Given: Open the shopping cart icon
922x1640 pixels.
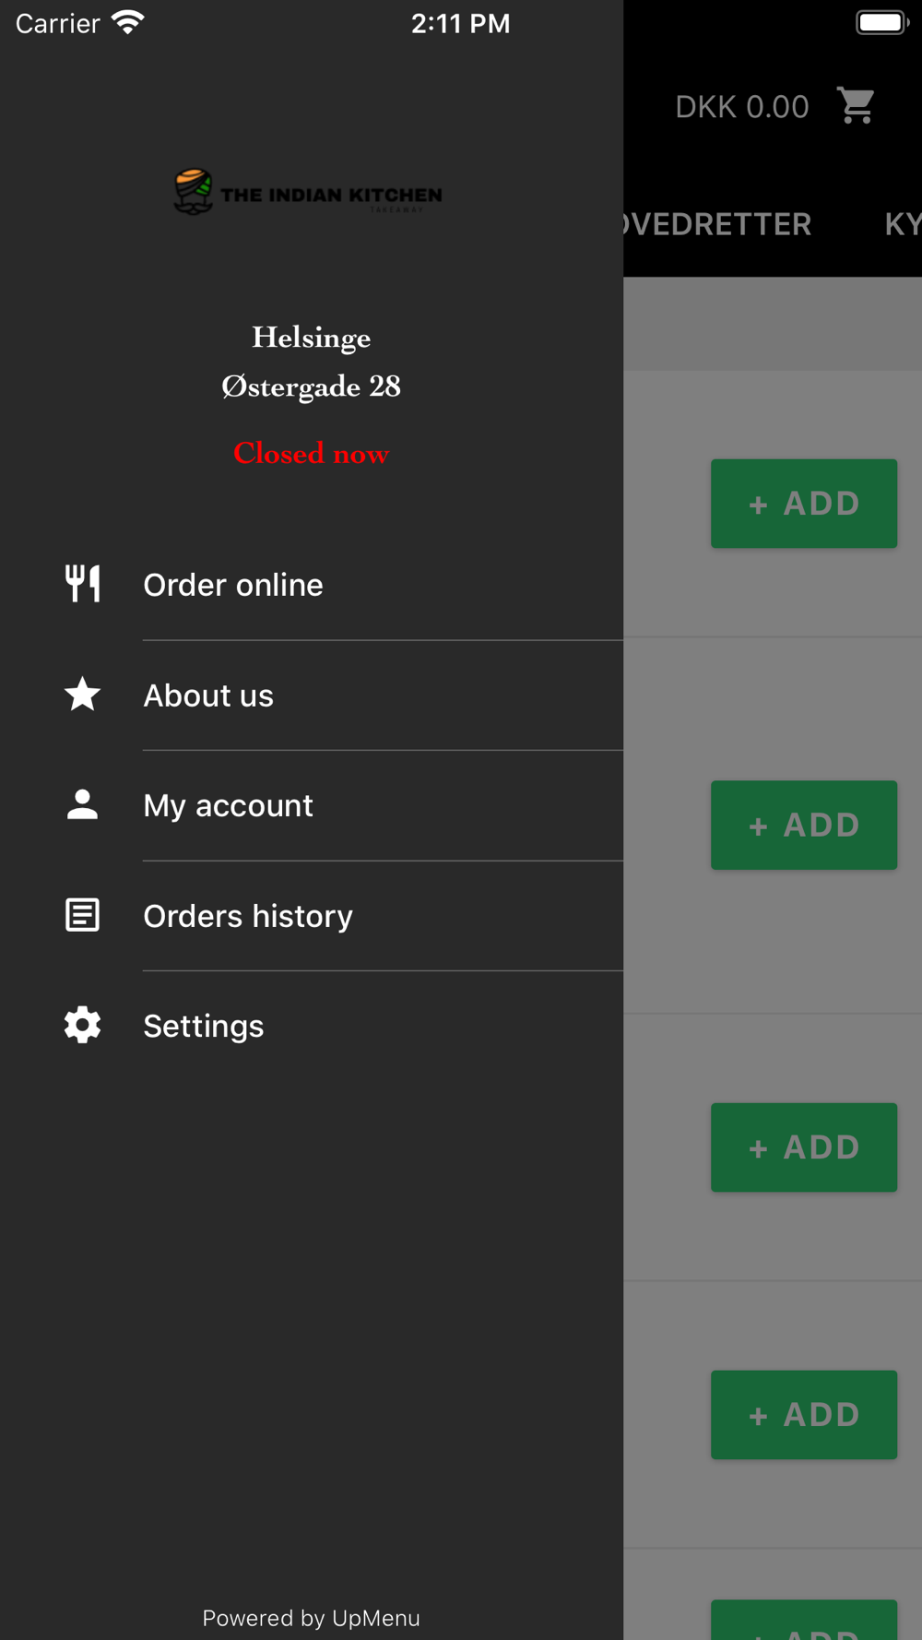Looking at the screenshot, I should 857,105.
